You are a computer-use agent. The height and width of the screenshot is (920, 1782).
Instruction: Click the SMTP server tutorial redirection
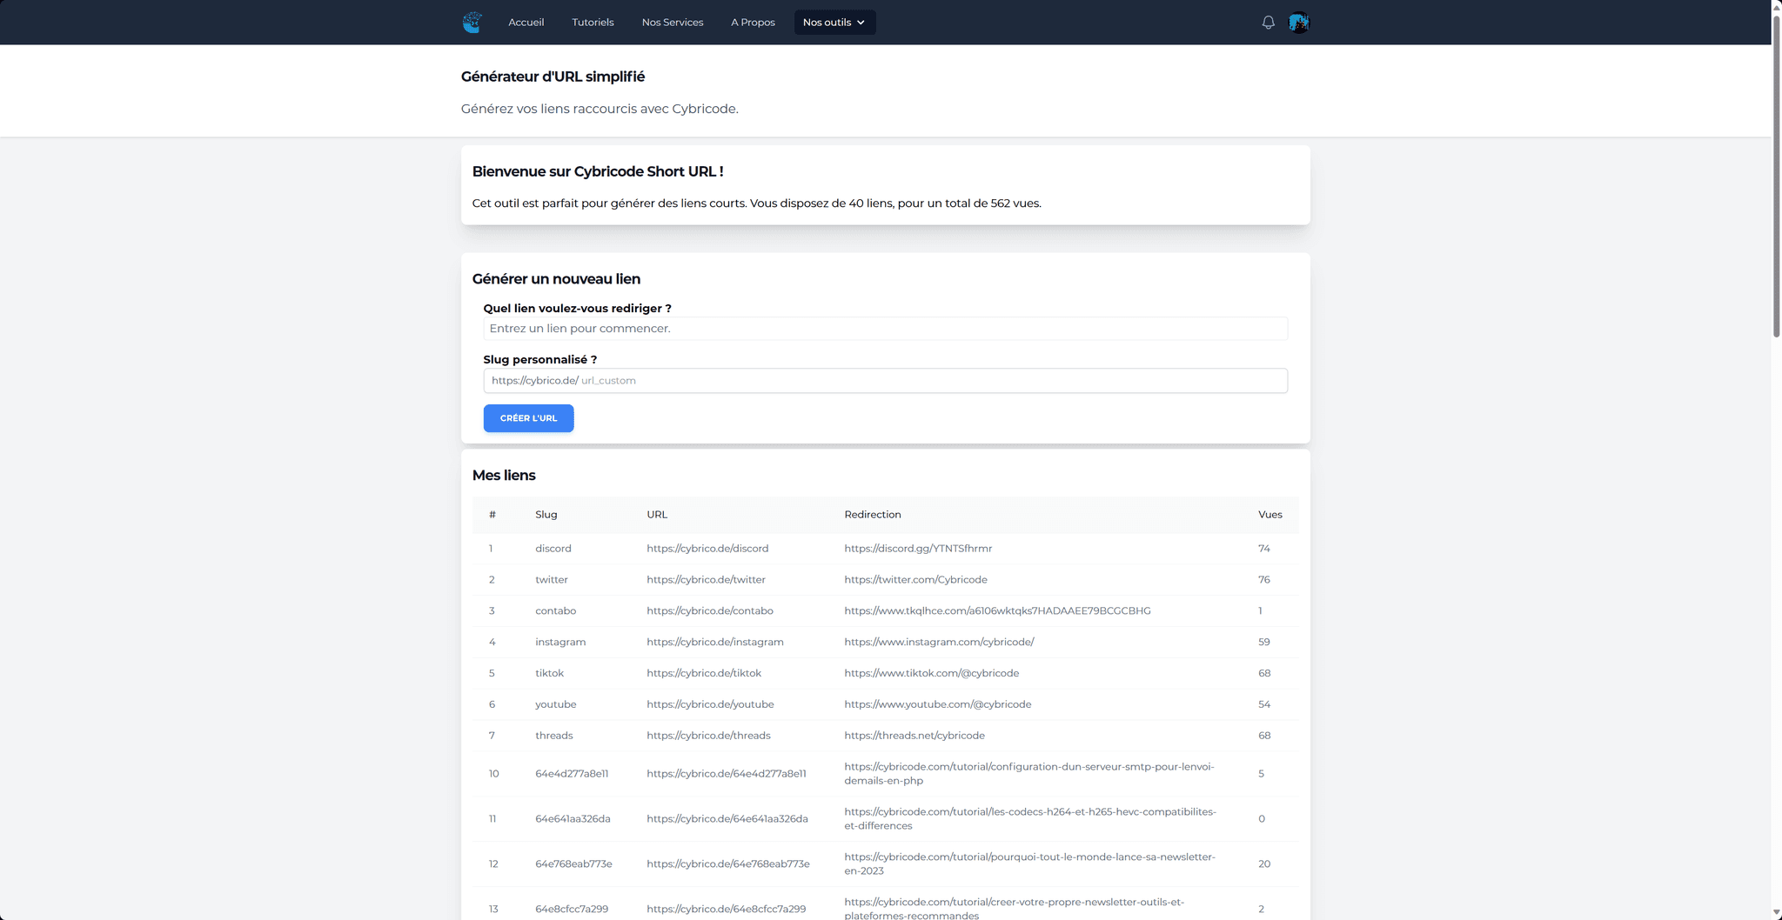coord(1029,774)
